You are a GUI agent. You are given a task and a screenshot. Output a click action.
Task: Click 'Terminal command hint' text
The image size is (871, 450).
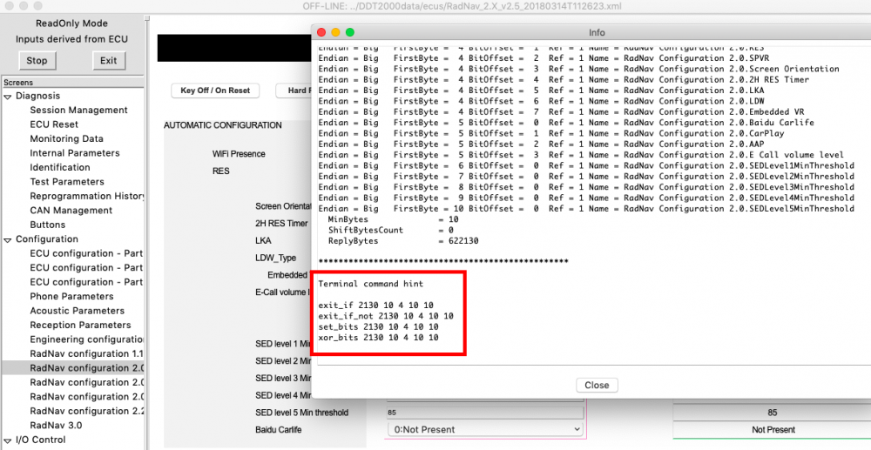pyautogui.click(x=370, y=284)
